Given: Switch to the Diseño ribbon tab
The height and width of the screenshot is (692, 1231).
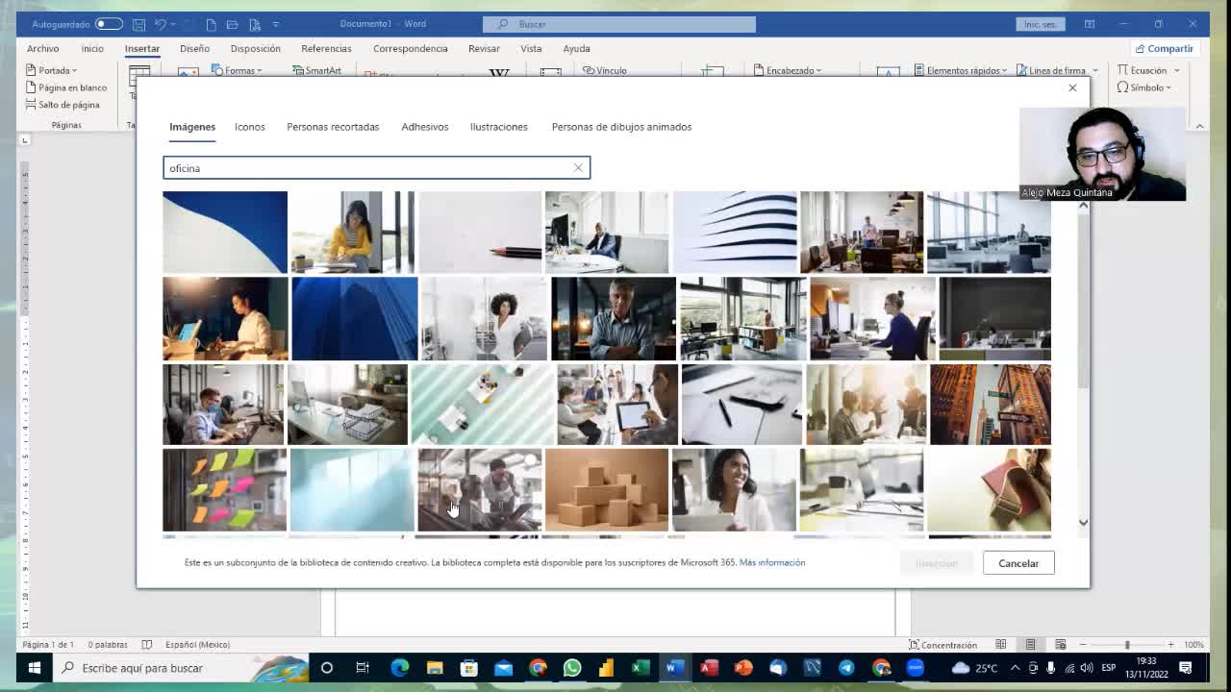Looking at the screenshot, I should pos(194,48).
